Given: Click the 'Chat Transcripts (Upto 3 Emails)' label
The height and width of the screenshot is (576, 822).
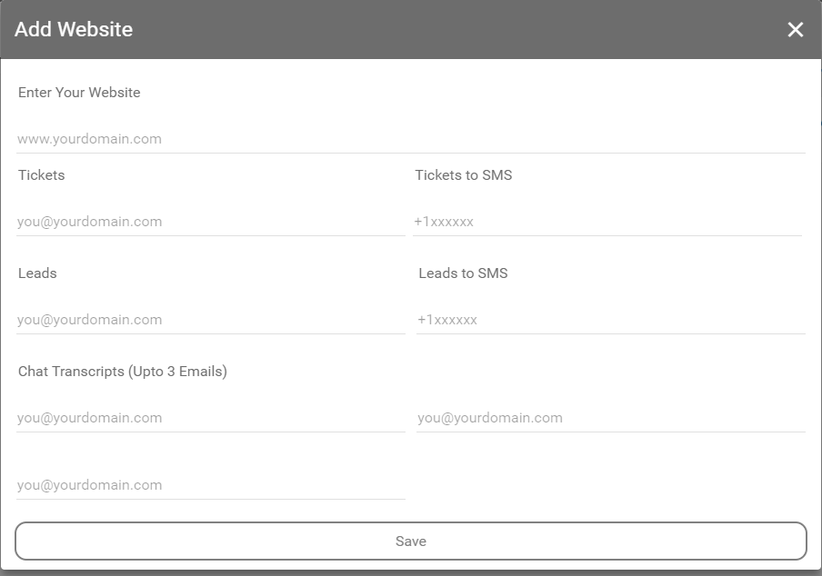Looking at the screenshot, I should 123,372.
